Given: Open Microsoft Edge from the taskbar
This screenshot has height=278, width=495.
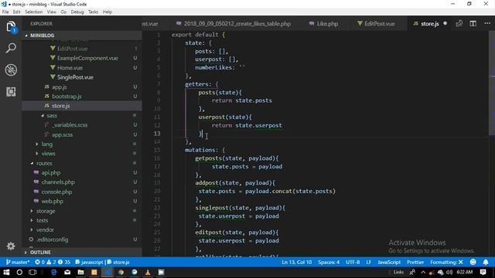Looking at the screenshot, I should (x=53, y=273).
